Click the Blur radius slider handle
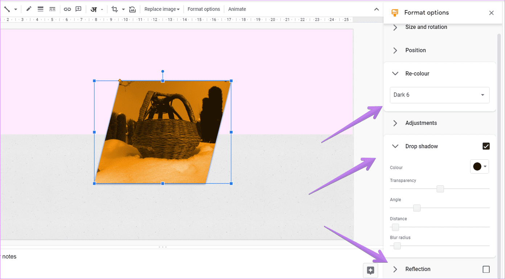505x279 pixels. (x=397, y=246)
